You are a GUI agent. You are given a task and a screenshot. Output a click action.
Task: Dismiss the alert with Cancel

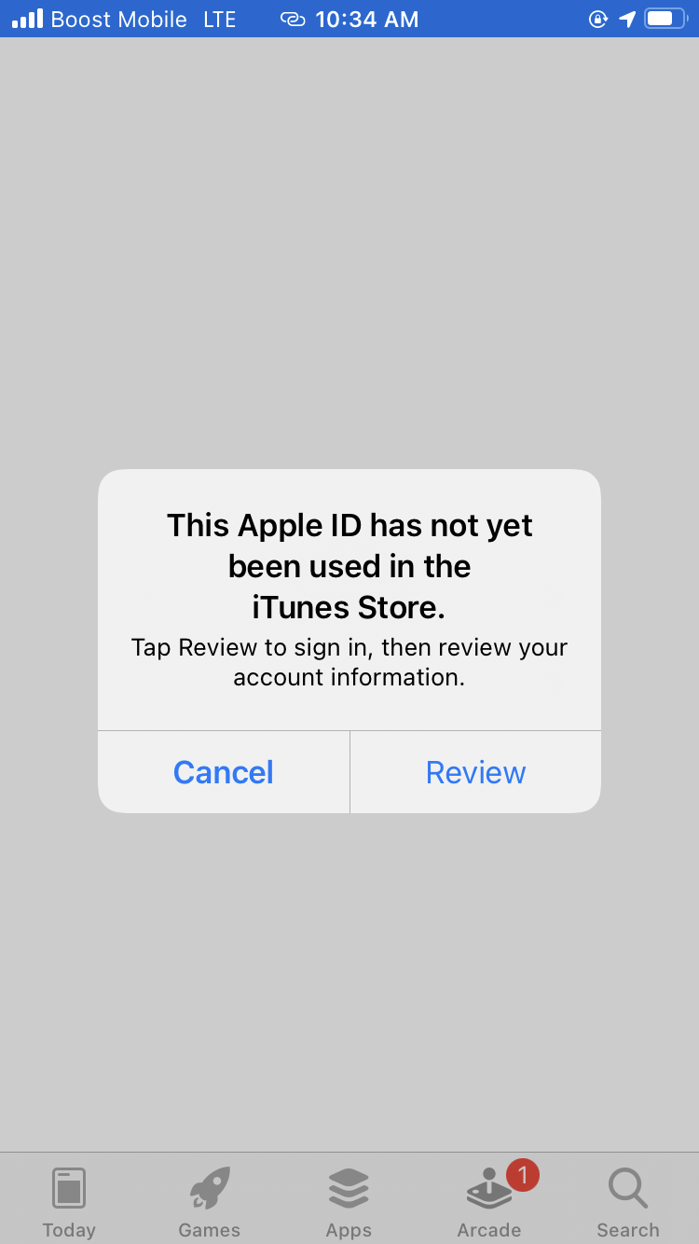(224, 772)
